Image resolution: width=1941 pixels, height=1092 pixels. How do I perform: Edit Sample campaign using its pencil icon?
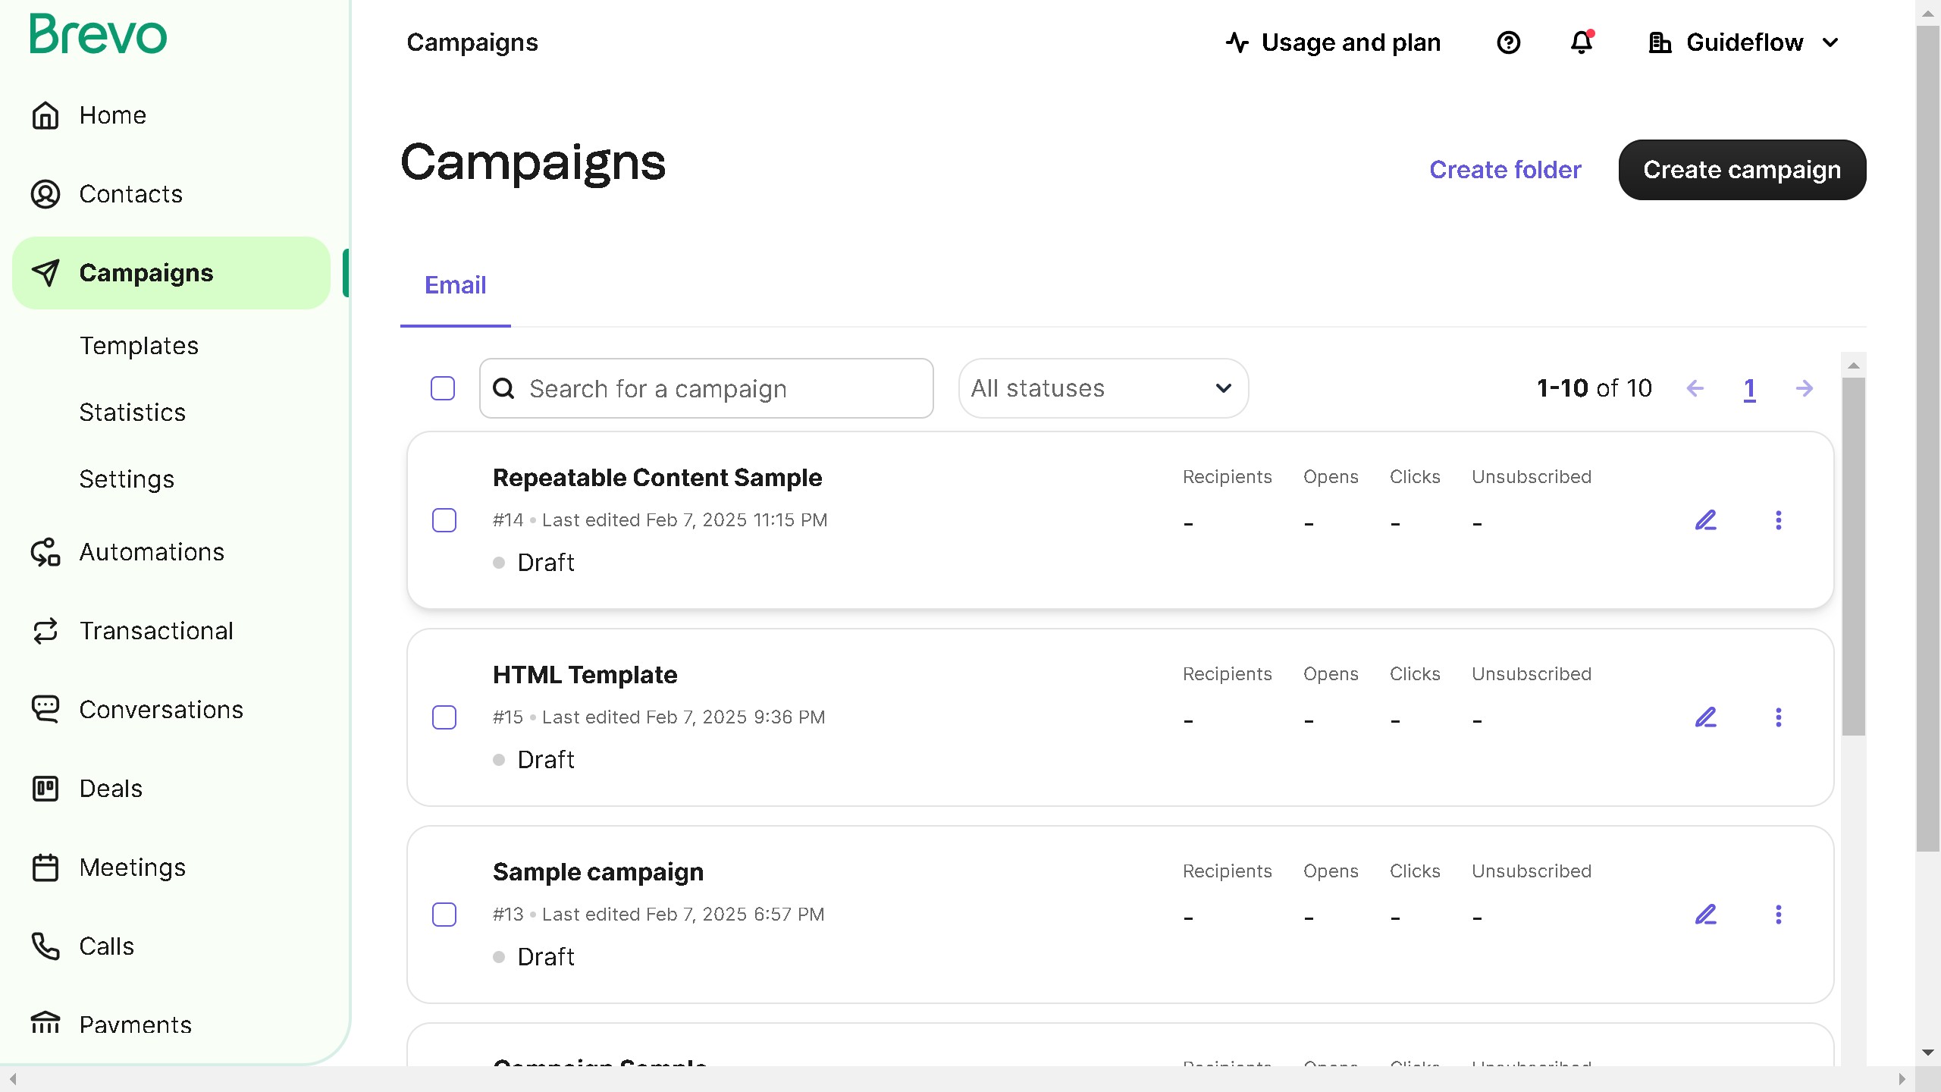coord(1705,914)
